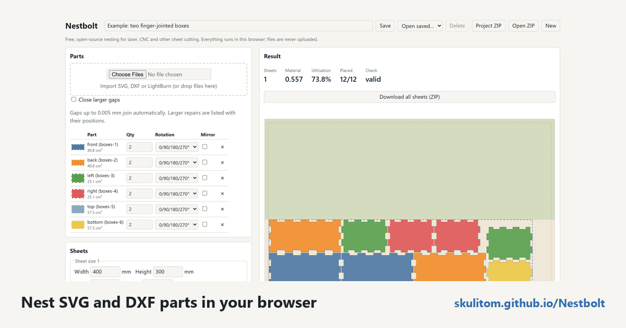Toggle Mirror for back (boxes-2)
The height and width of the screenshot is (328, 626).
point(204,162)
